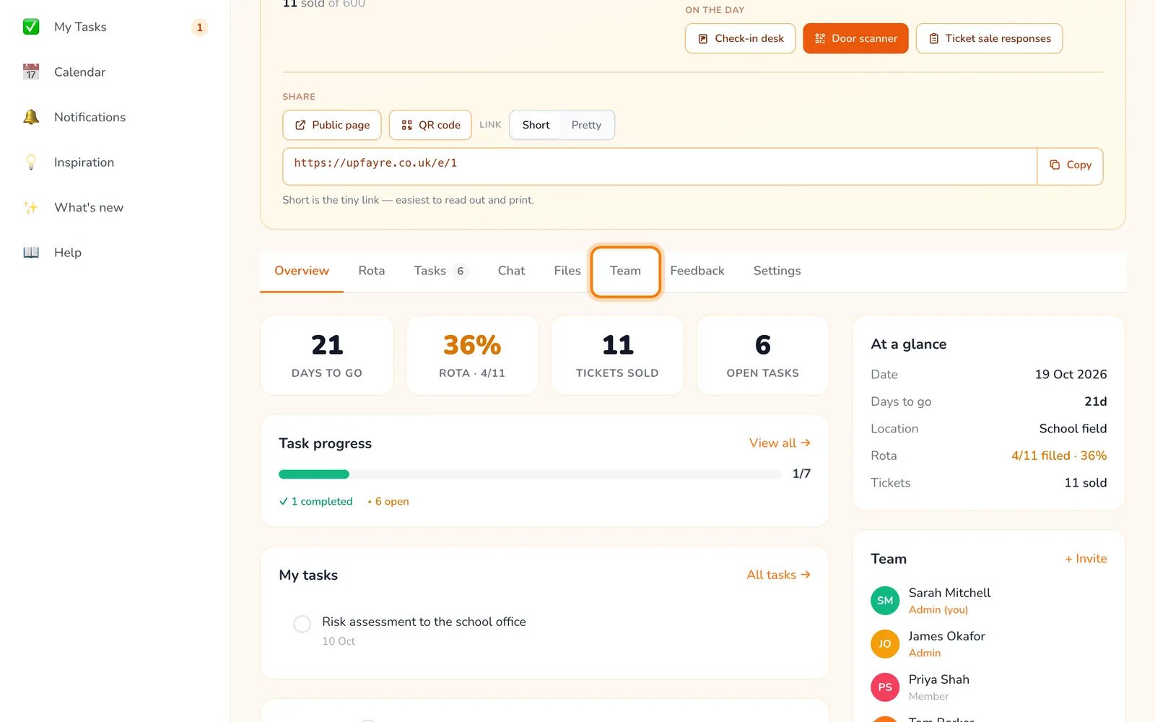Open Ticket sale responses
Image resolution: width=1155 pixels, height=722 pixels.
(989, 38)
